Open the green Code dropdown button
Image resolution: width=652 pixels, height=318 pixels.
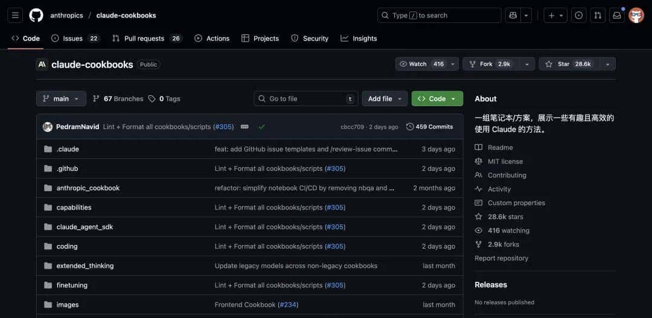pos(437,98)
